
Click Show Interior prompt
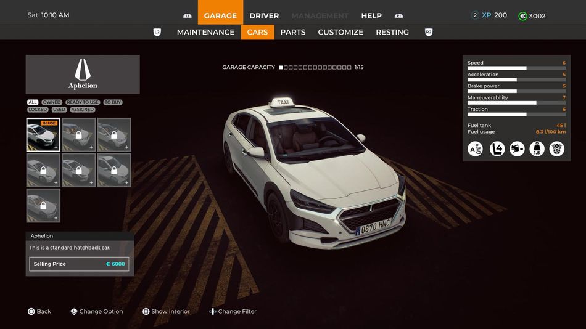[166, 312]
